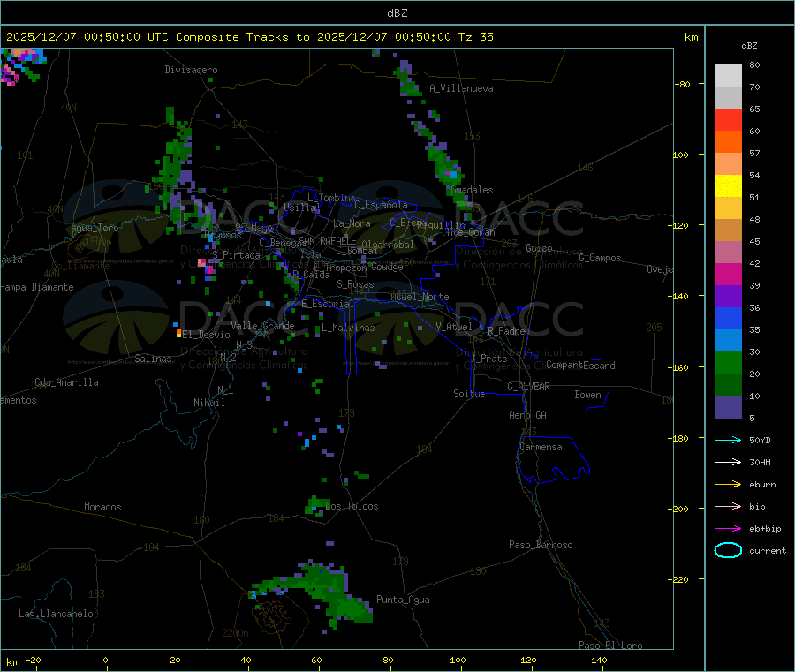
Task: Click the SAN_RAFAEL city label
Action: [323, 240]
